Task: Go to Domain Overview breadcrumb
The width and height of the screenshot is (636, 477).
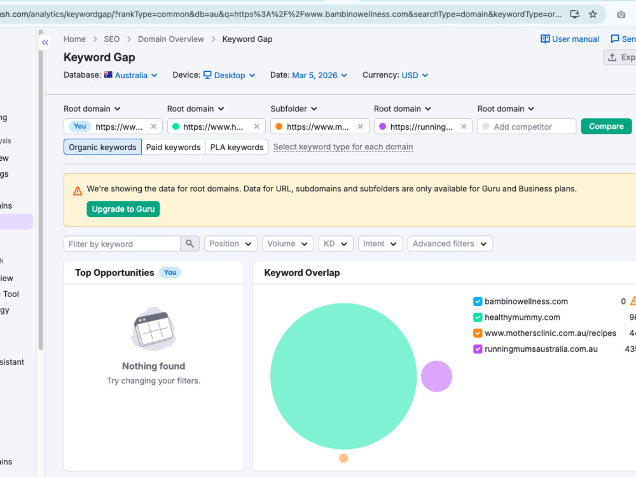Action: tap(170, 39)
